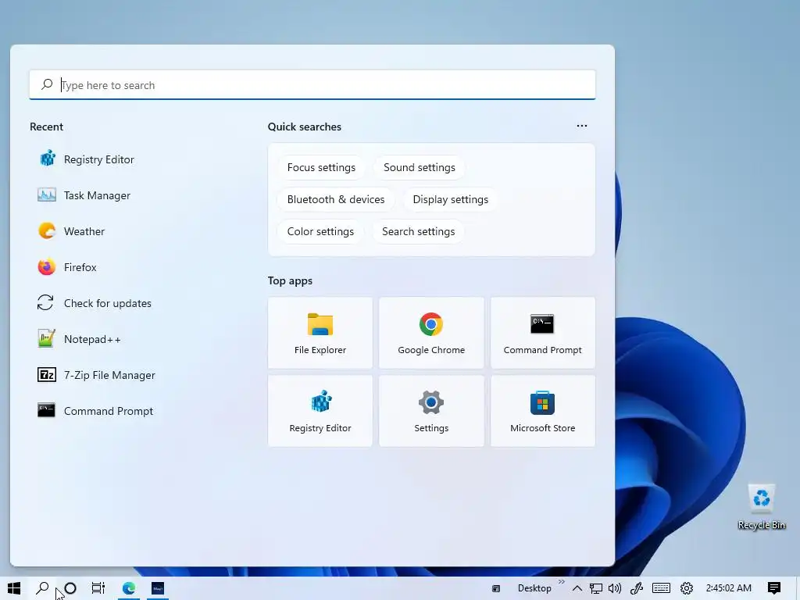Launch Google Chrome tile in Top apps
The width and height of the screenshot is (800, 600).
(431, 333)
